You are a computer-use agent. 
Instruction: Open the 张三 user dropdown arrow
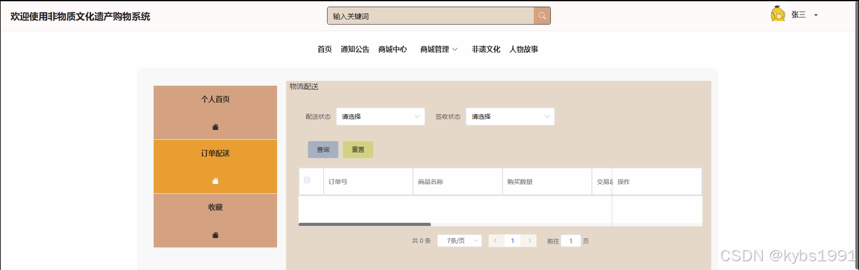pos(816,15)
